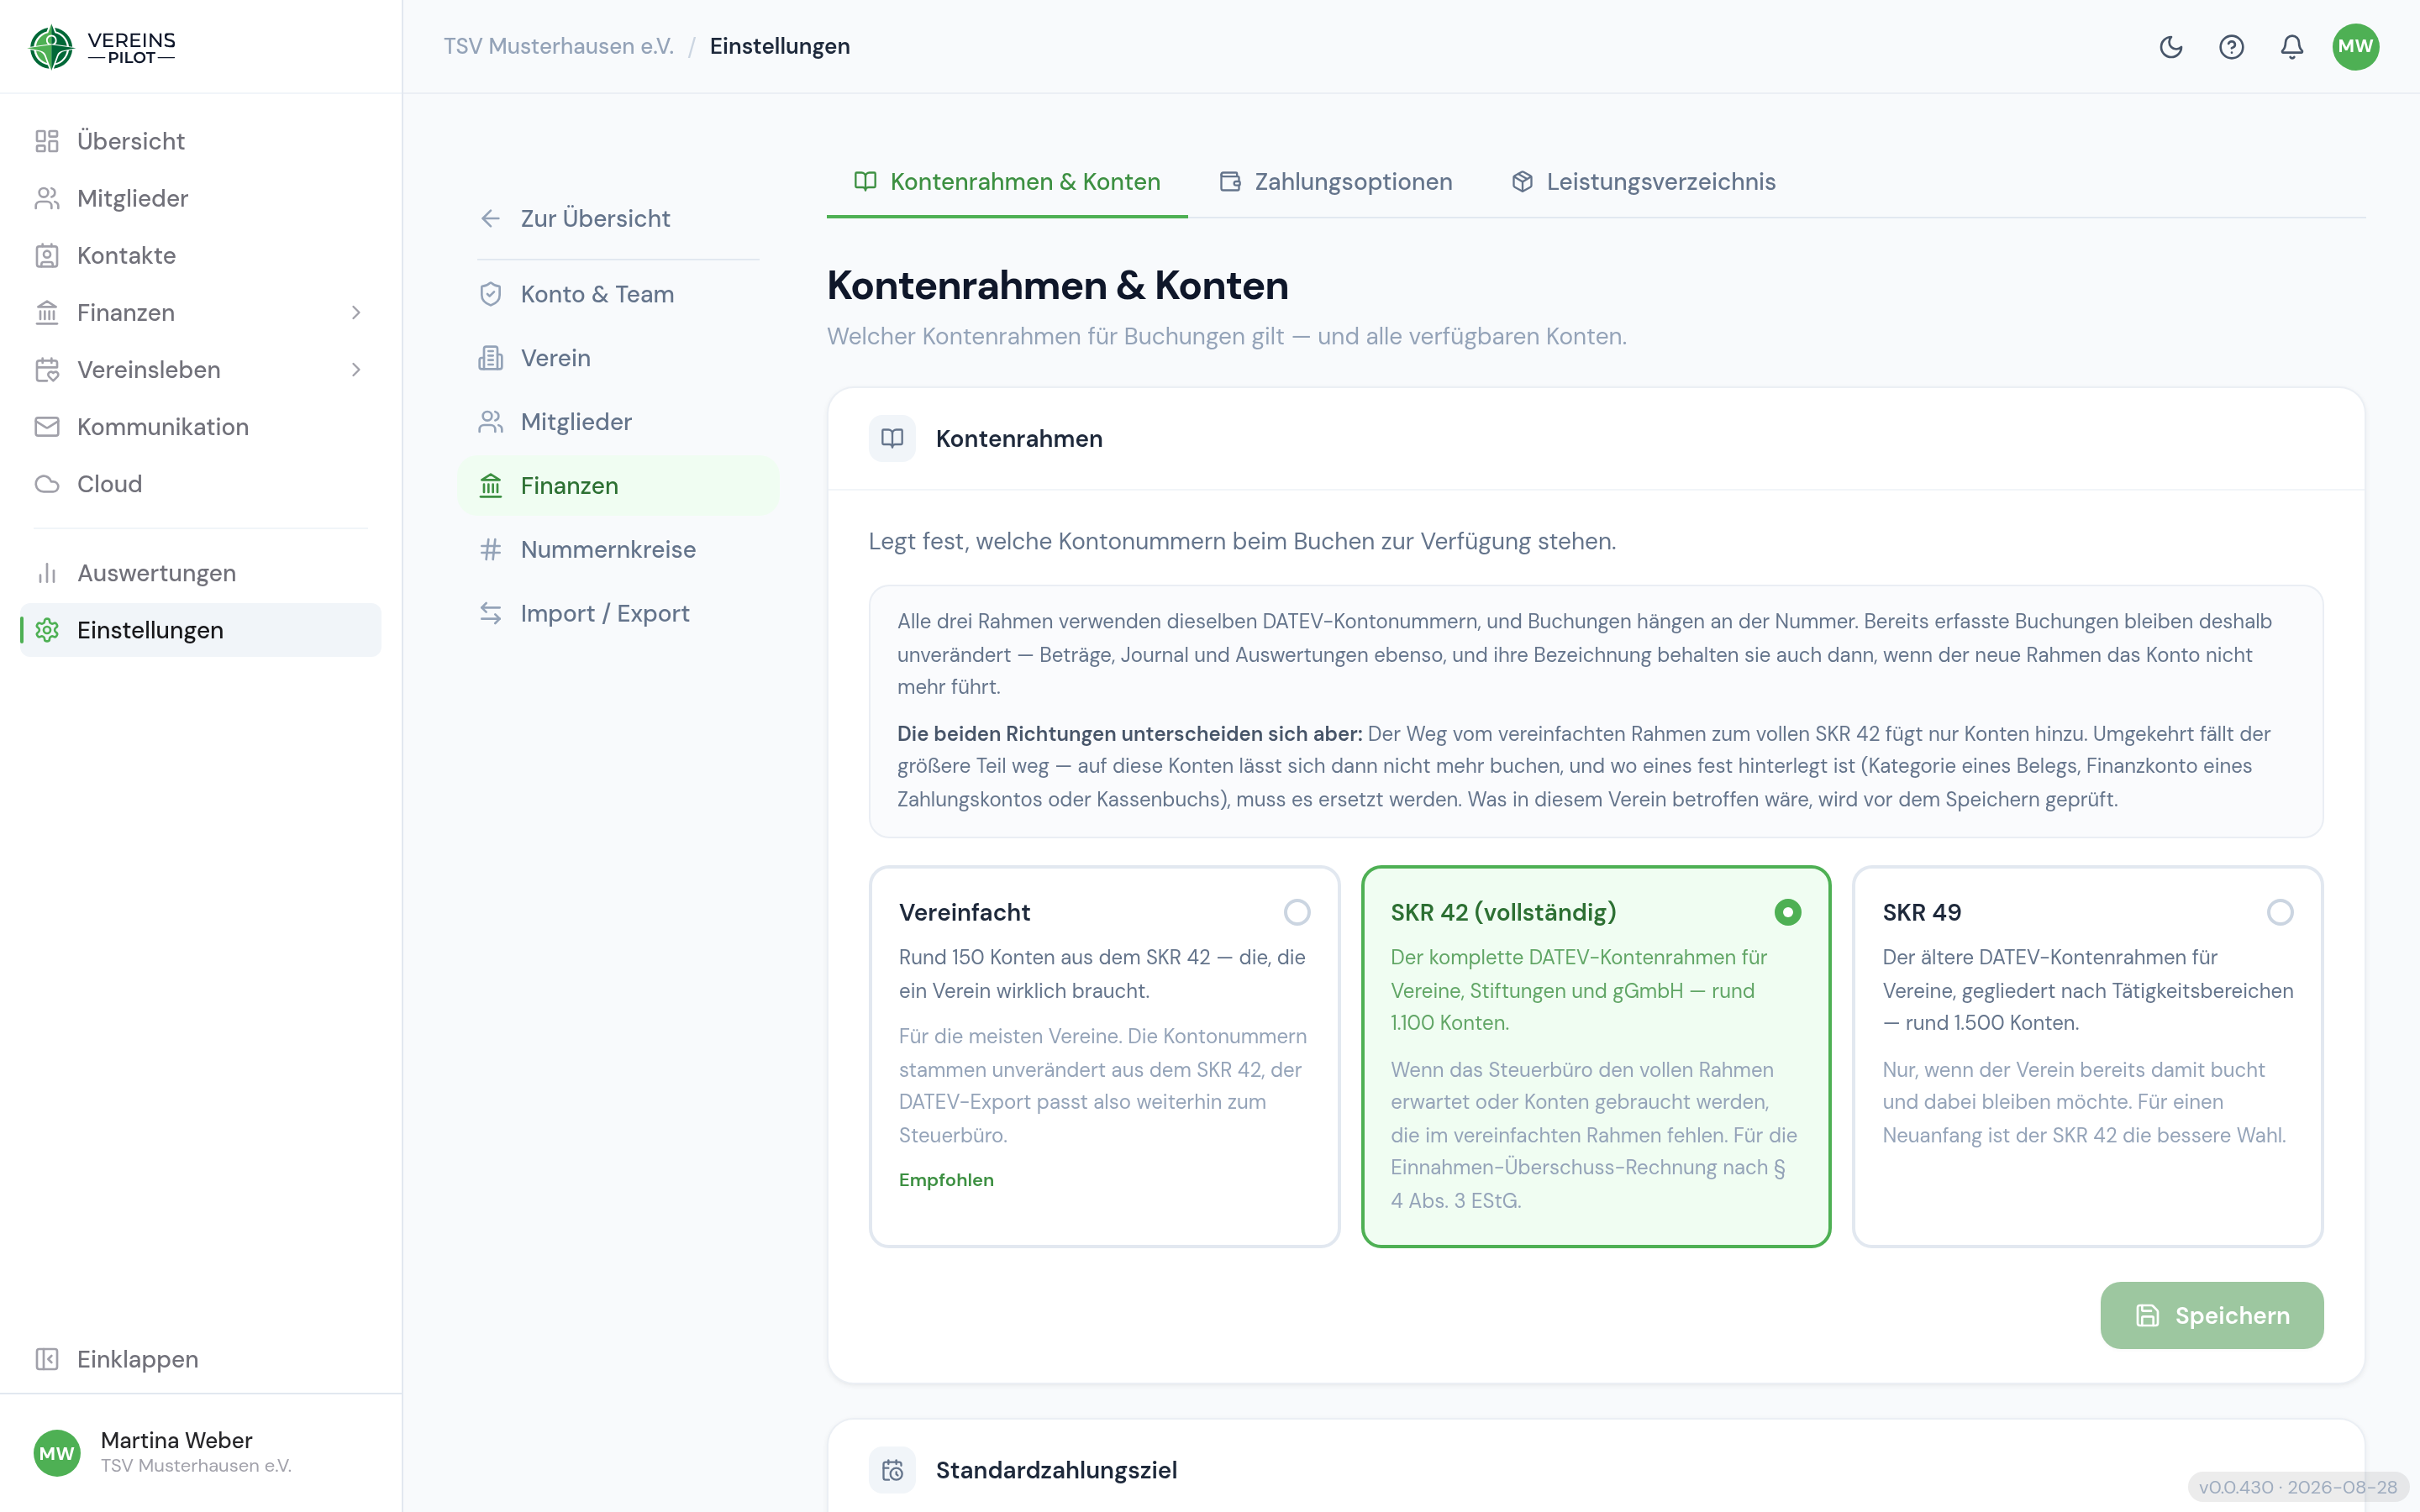The width and height of the screenshot is (2420, 1512).
Task: Click the Kommunikation envelope icon
Action: coord(47,427)
